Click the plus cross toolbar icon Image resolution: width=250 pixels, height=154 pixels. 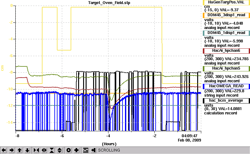pos(77,150)
